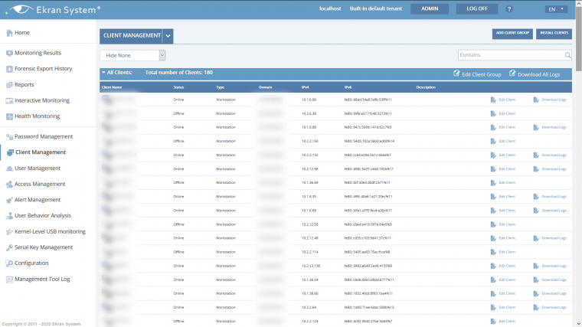Open the Hide None dropdown
This screenshot has width=582, height=327.
[132, 55]
